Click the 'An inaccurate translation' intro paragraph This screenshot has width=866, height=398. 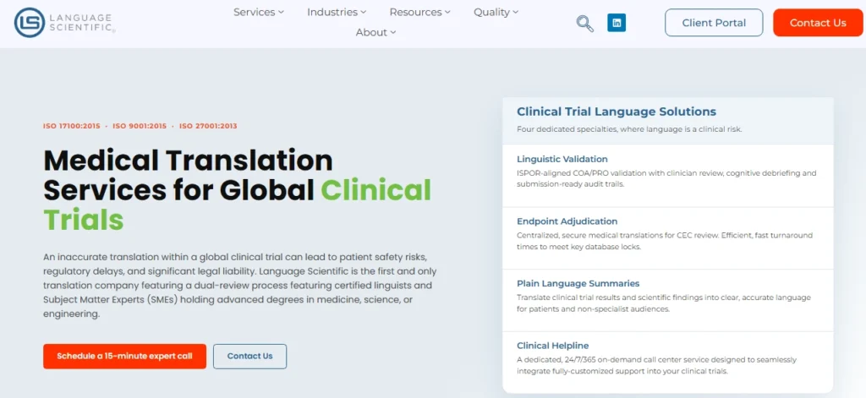click(x=239, y=286)
